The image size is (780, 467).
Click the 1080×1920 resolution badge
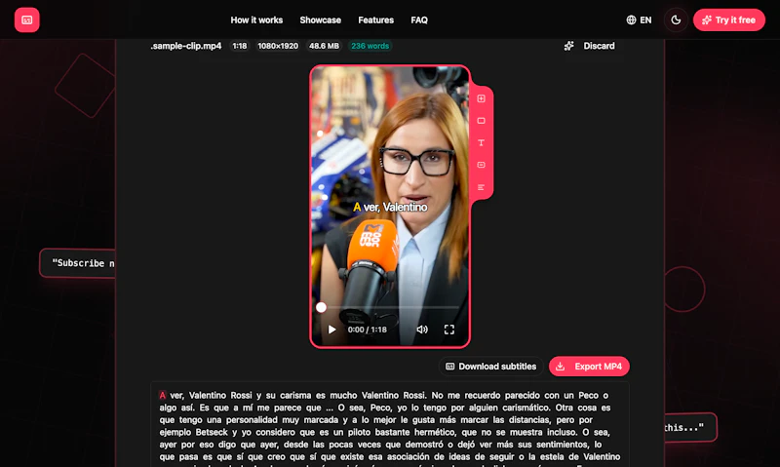tap(278, 46)
